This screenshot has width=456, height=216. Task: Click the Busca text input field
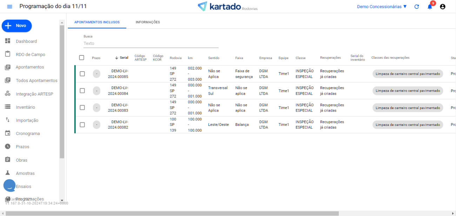151,43
